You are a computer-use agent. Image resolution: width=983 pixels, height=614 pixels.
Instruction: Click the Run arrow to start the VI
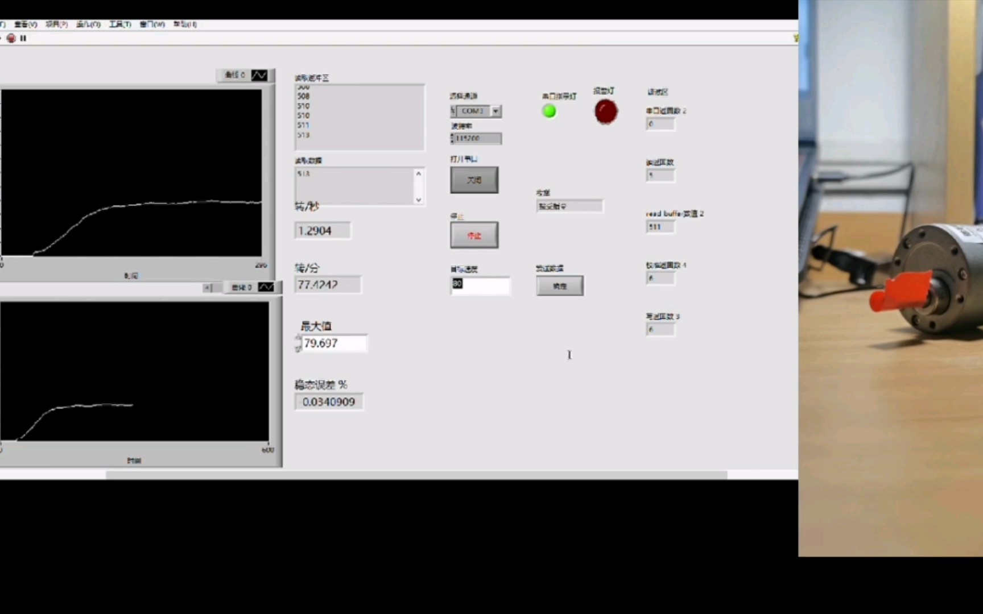(x=2, y=38)
